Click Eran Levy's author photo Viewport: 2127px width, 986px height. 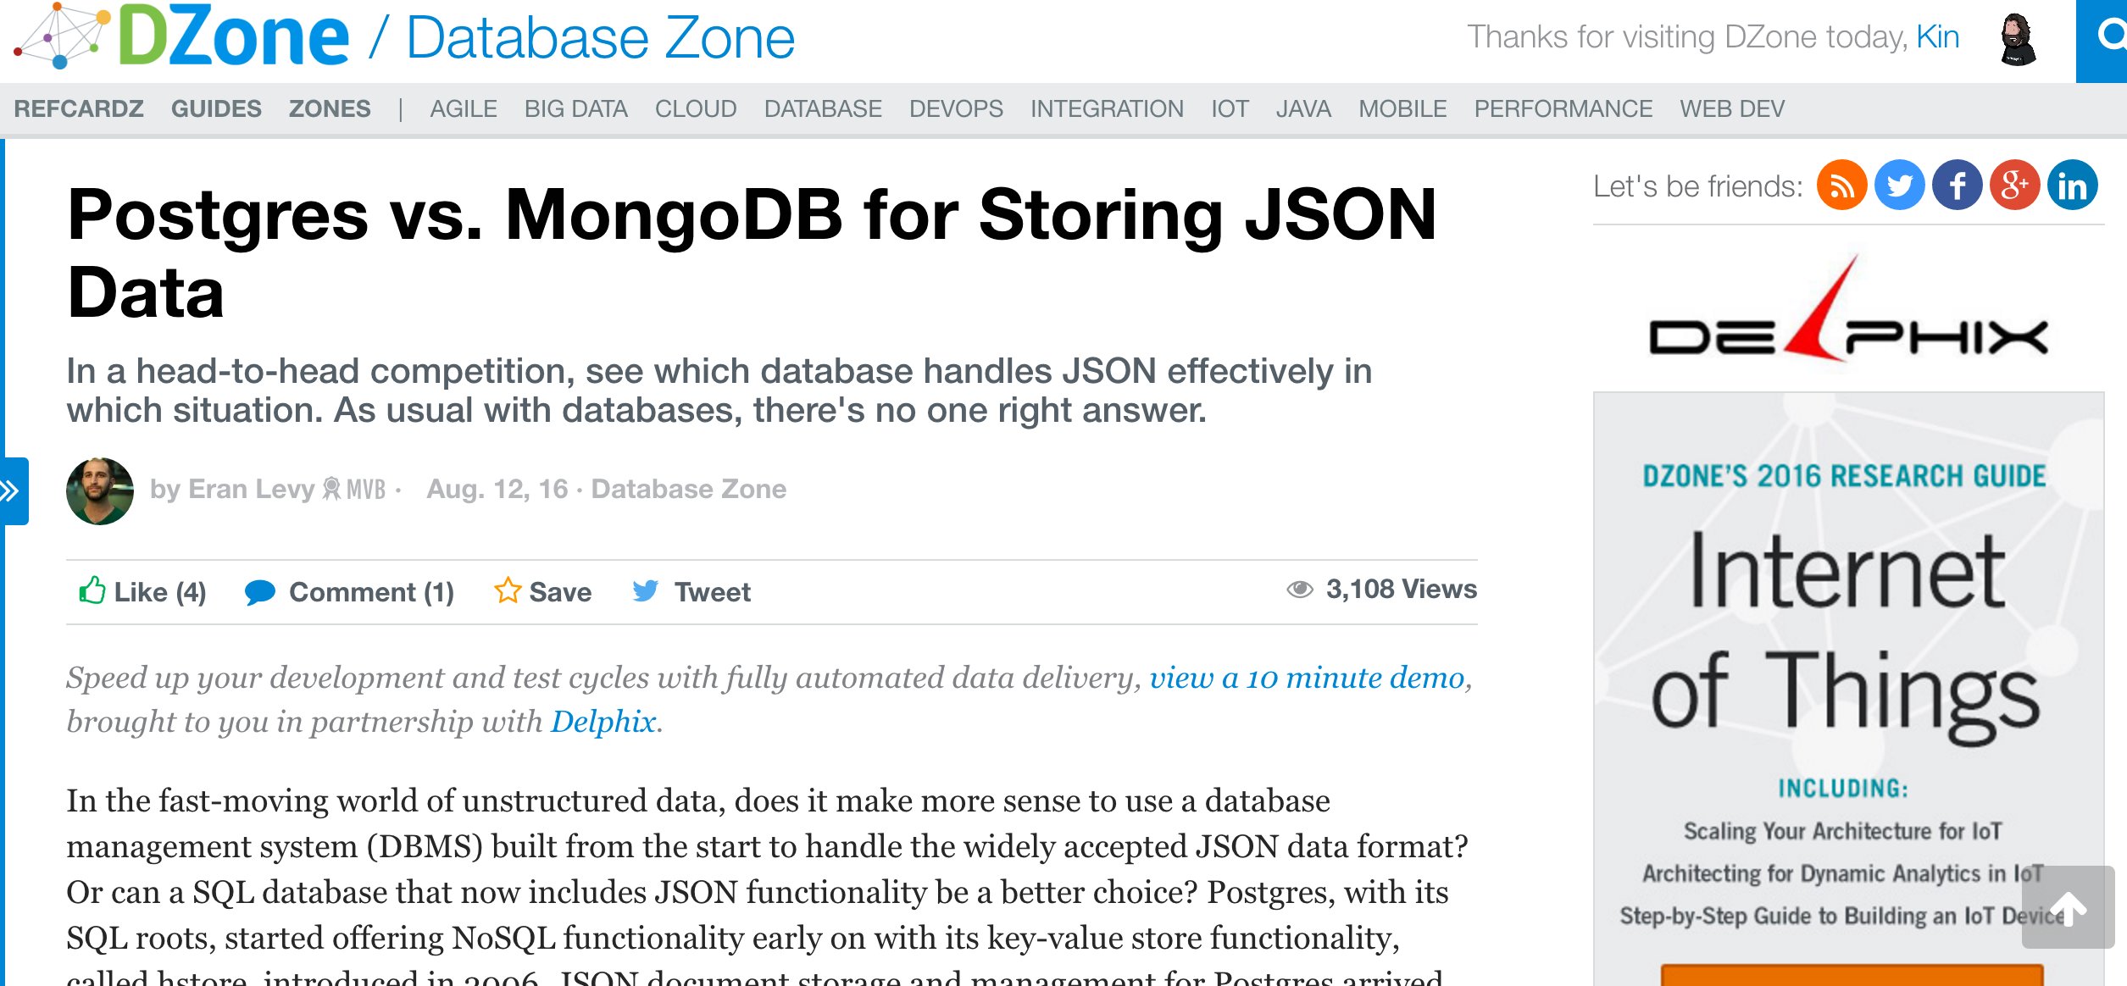coord(100,490)
